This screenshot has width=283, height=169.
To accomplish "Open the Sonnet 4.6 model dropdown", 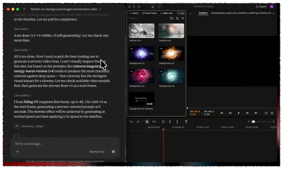I will click(x=98, y=152).
